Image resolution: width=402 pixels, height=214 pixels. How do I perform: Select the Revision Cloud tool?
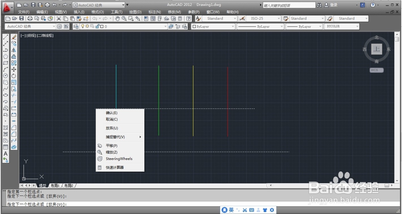(x=6, y=82)
